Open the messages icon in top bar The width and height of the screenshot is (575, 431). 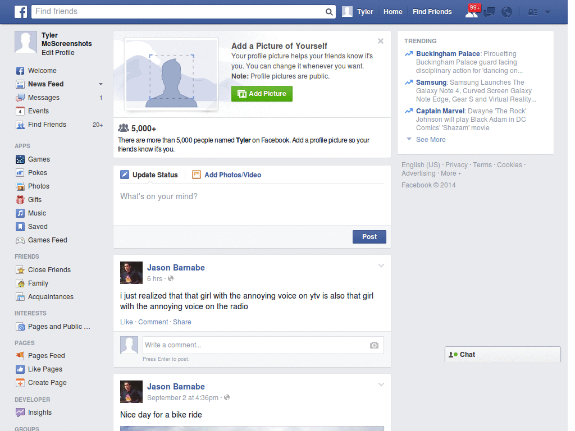click(489, 12)
